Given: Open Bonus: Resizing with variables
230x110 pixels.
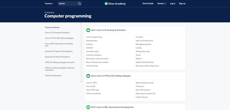Looking at the screenshot, I should pyautogui.click(x=97, y=62).
